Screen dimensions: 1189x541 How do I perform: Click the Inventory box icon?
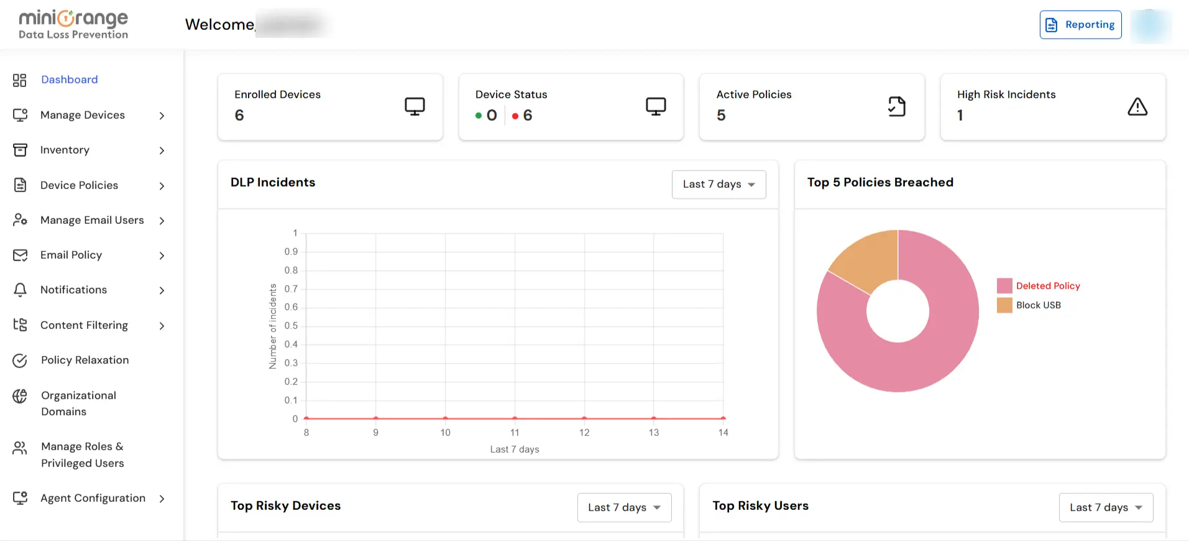point(20,150)
